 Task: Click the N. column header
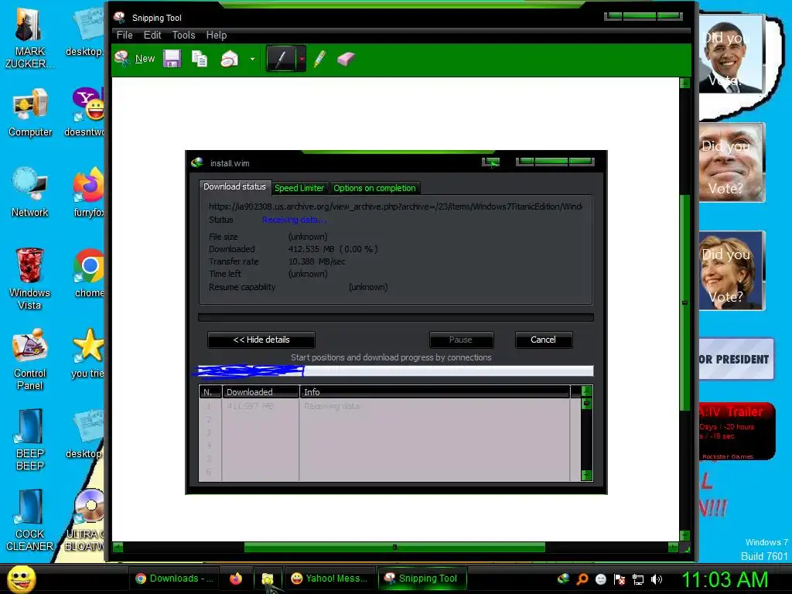point(210,392)
